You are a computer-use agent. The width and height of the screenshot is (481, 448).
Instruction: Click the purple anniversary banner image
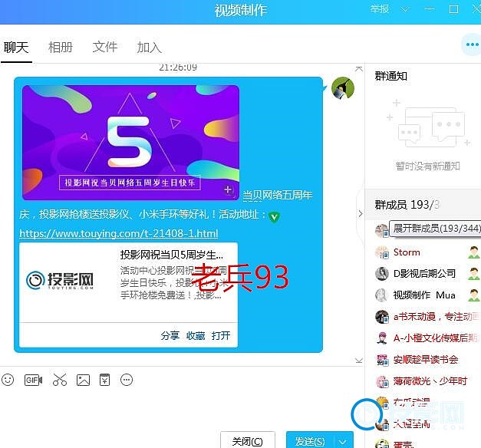(130, 142)
